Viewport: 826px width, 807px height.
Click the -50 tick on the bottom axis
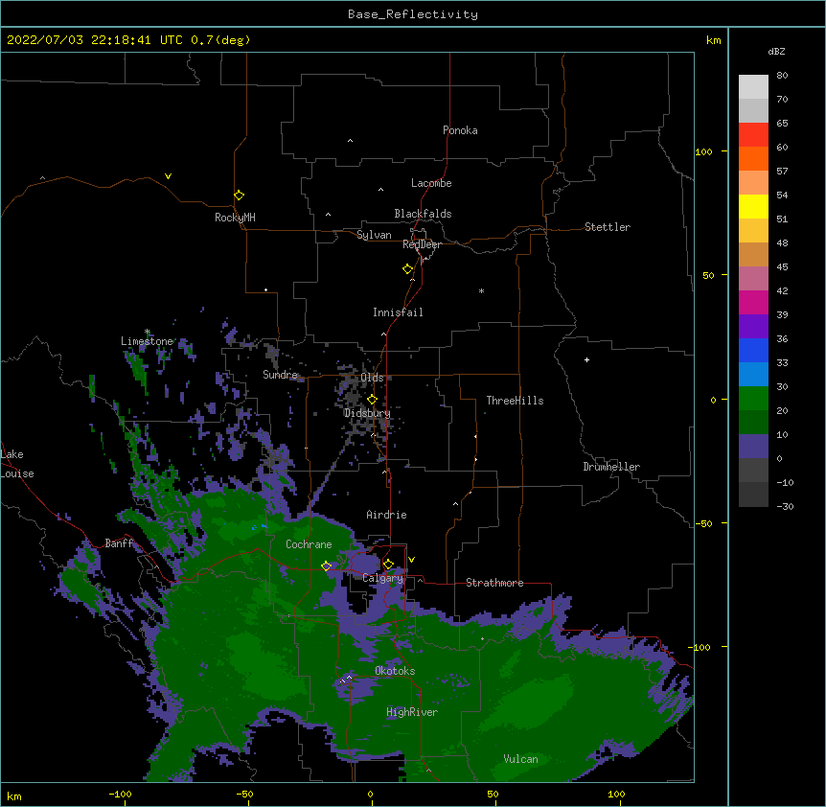[x=244, y=794]
